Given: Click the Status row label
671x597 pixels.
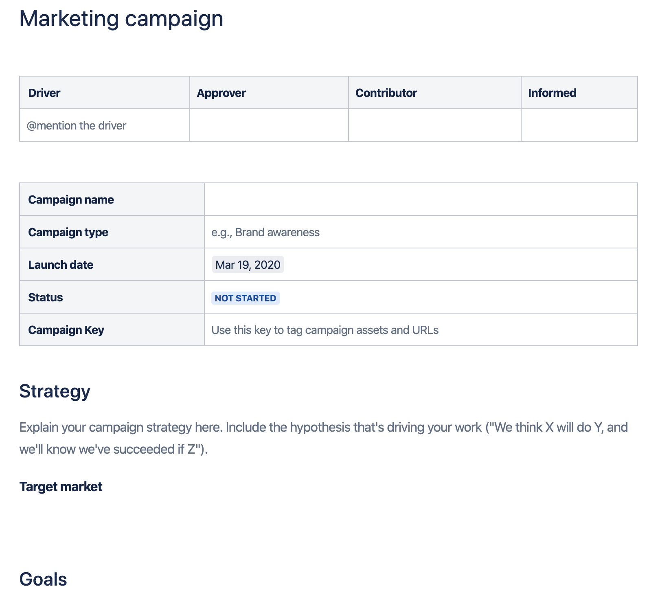Looking at the screenshot, I should click(112, 297).
